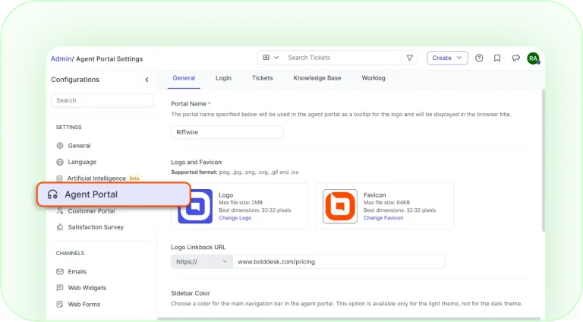Click the Change Favicon link
583x322 pixels.
[383, 218]
